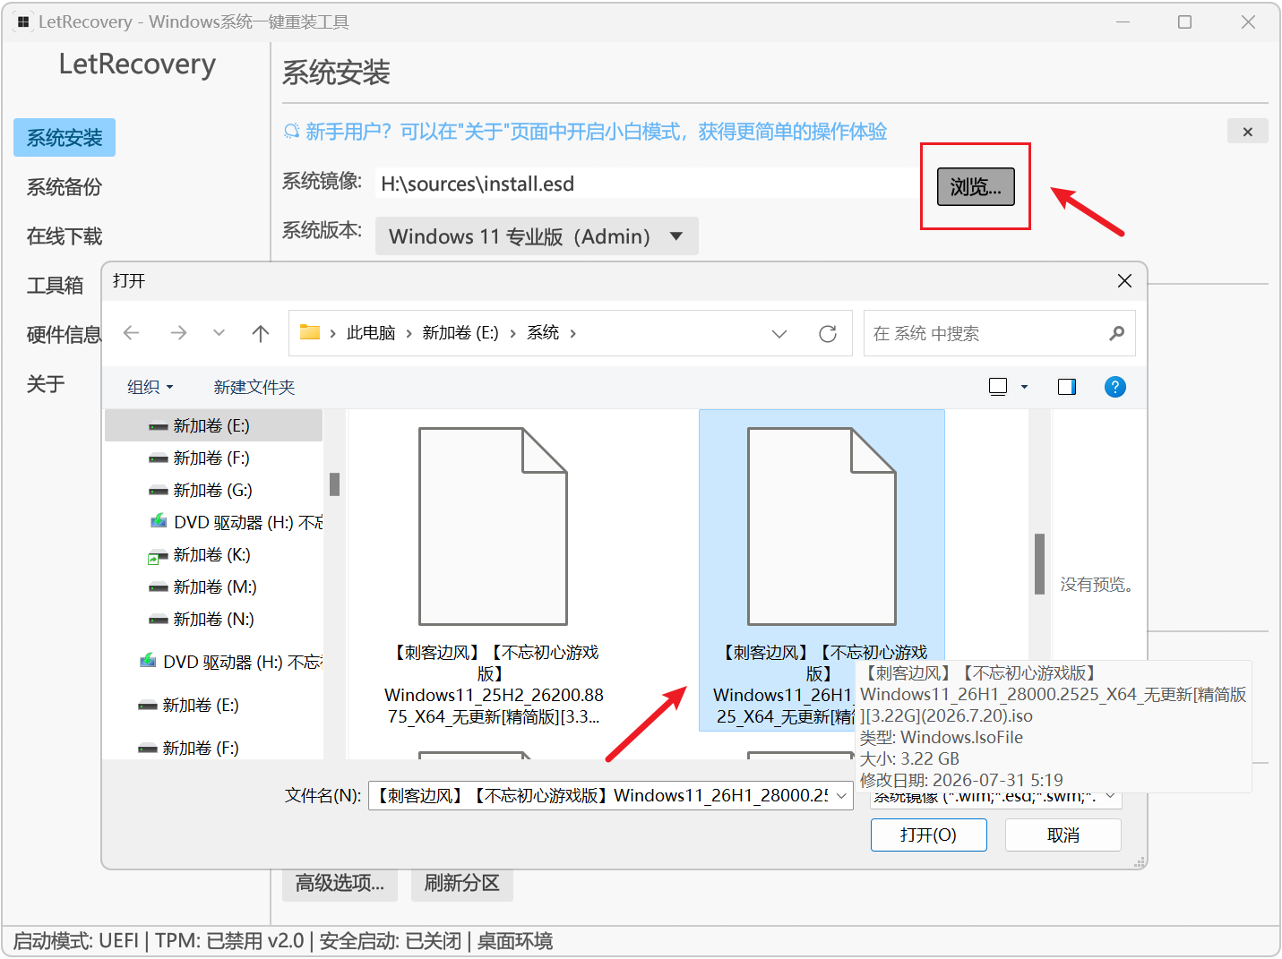The height and width of the screenshot is (959, 1282).
Task: Click the disc icon beside bottom DVD 驱动器 (H:)
Action: click(148, 661)
